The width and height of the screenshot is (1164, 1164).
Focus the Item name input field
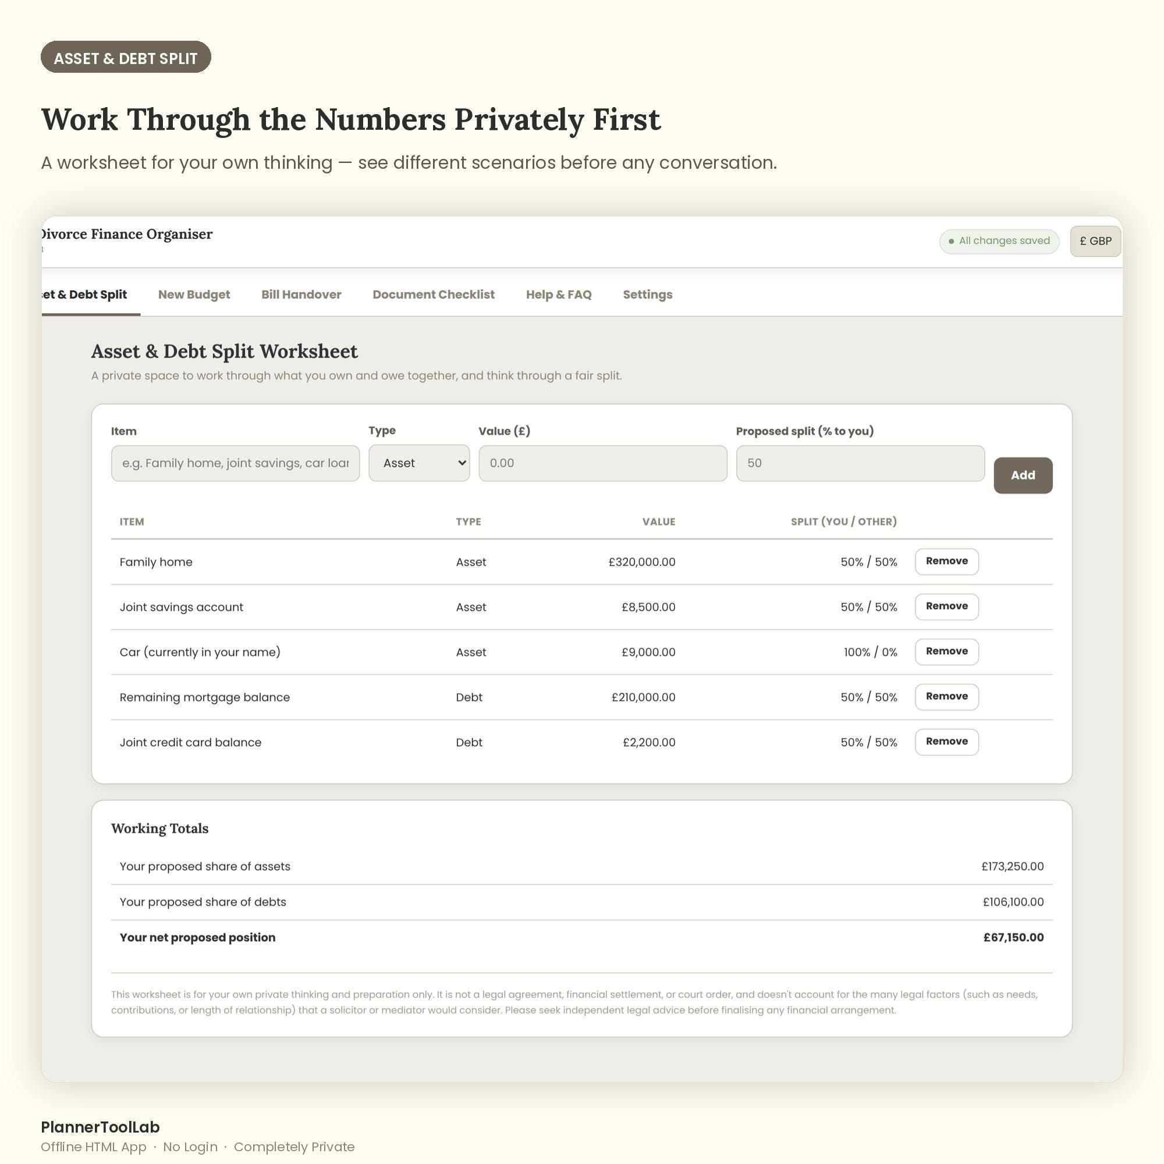(235, 463)
